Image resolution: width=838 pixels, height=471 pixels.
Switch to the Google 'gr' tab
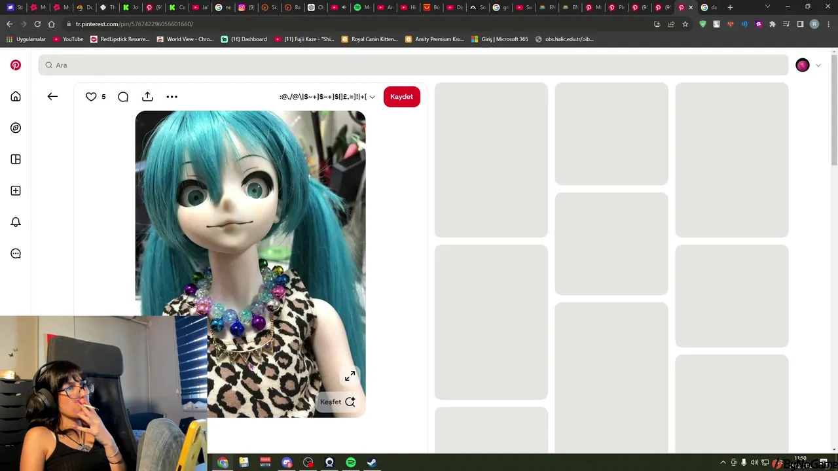(x=500, y=7)
